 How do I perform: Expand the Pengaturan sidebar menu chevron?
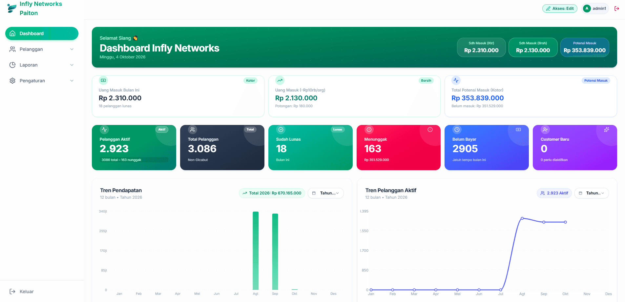[72, 81]
